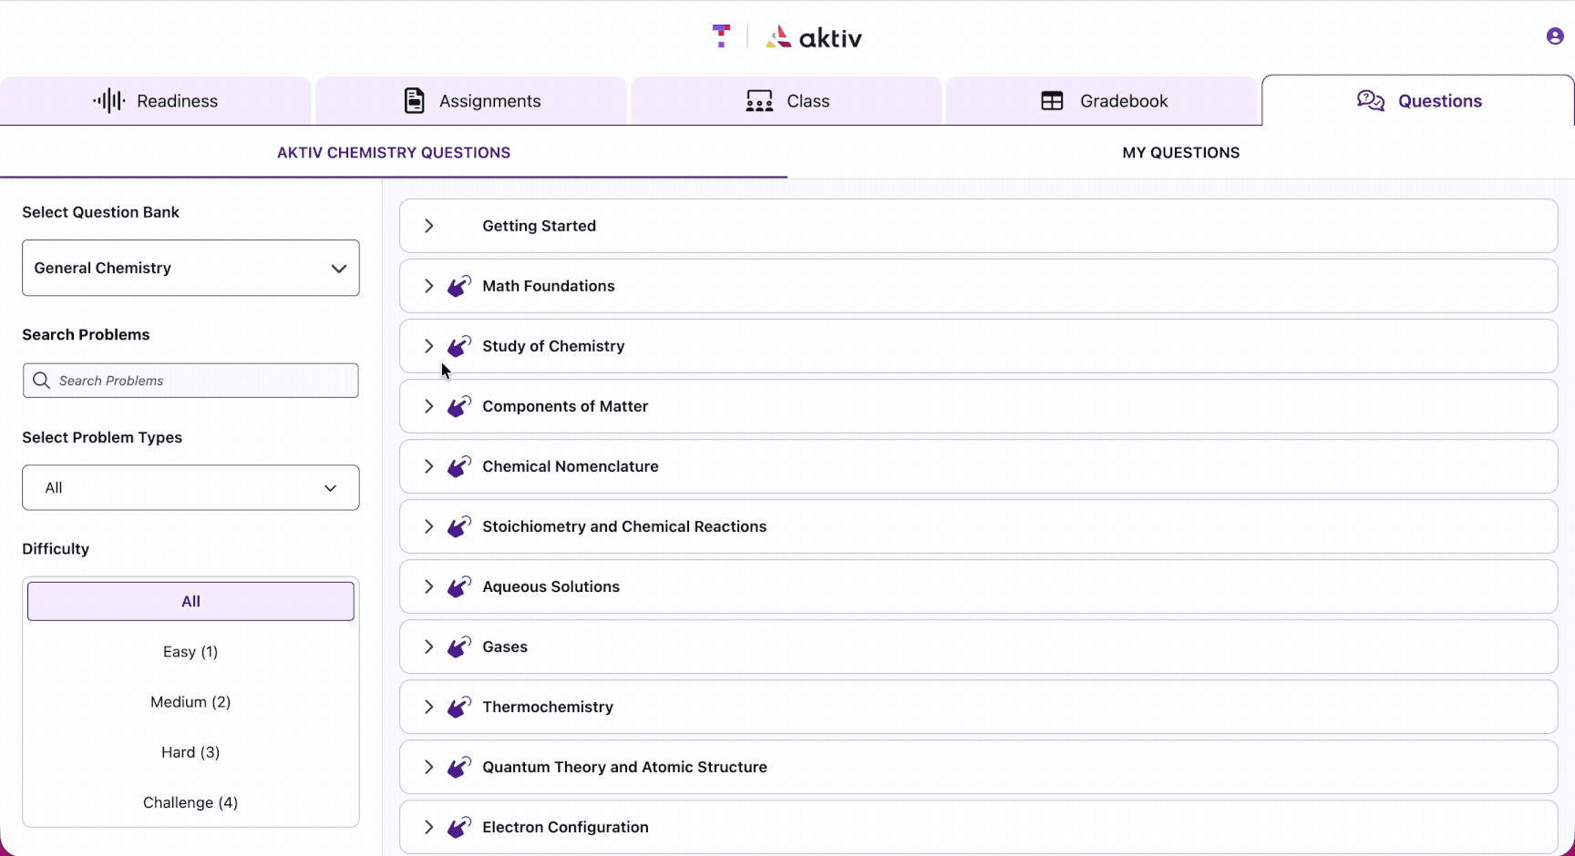Select the Questions tab
1575x856 pixels.
click(1418, 101)
